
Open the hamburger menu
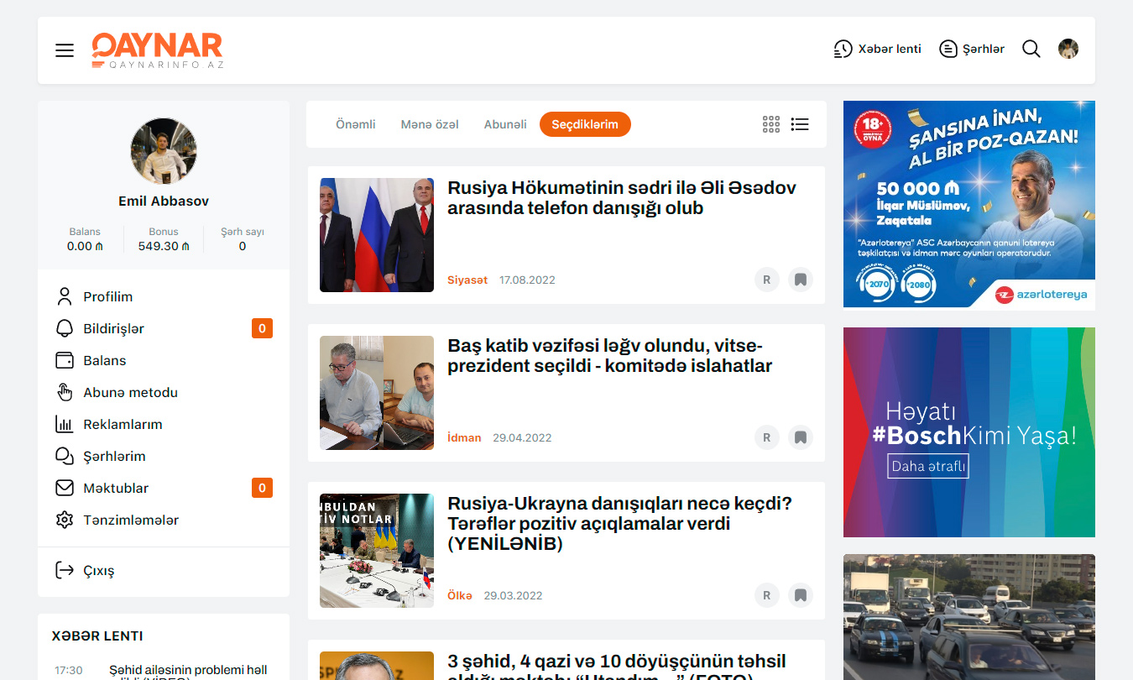(x=65, y=50)
